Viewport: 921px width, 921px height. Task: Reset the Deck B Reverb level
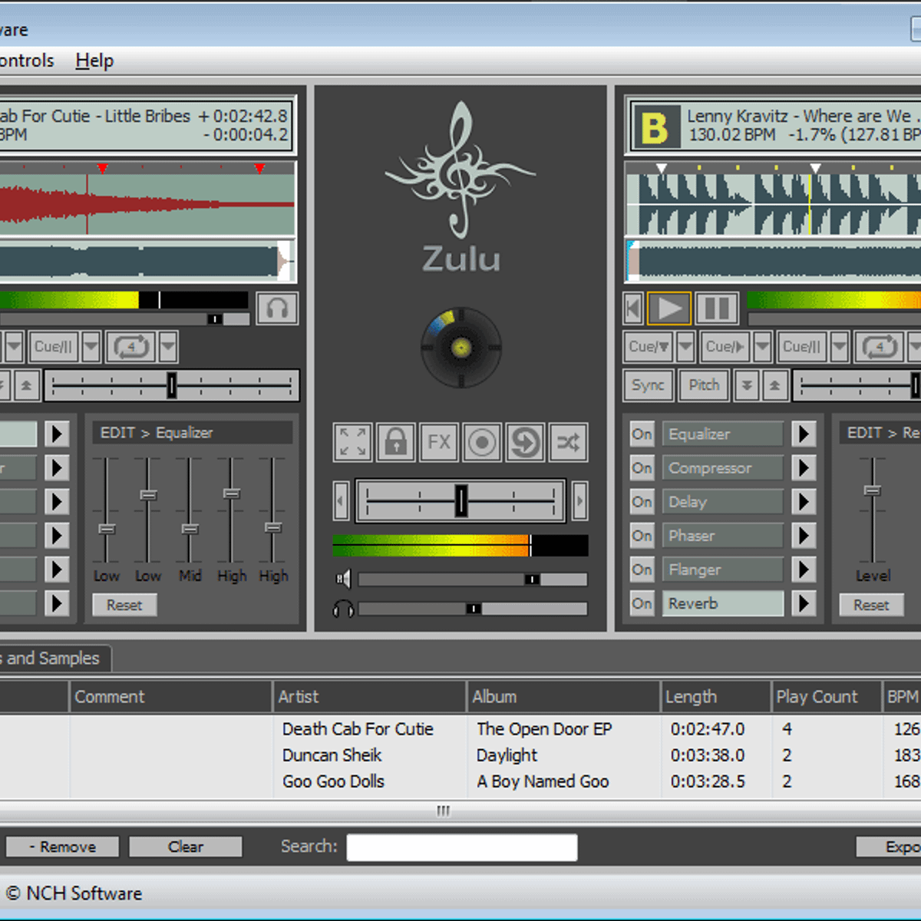[871, 605]
